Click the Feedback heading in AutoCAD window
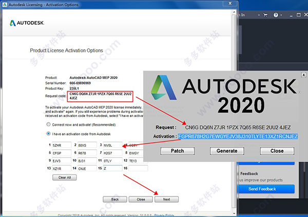Image resolution: width=308 pixels, height=217 pixels. point(249,173)
